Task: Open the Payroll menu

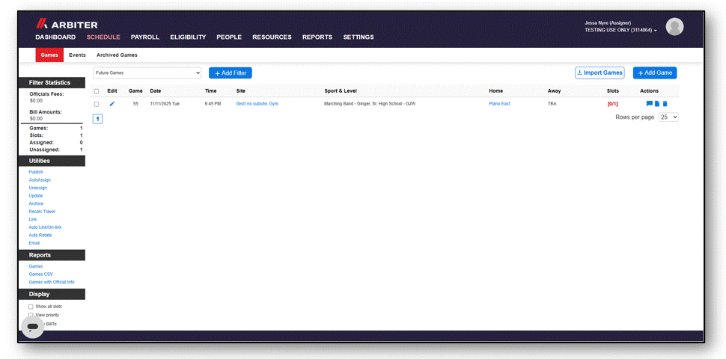Action: tap(145, 37)
